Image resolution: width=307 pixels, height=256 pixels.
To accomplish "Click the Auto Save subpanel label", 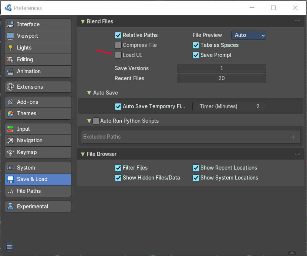I will click(x=105, y=93).
